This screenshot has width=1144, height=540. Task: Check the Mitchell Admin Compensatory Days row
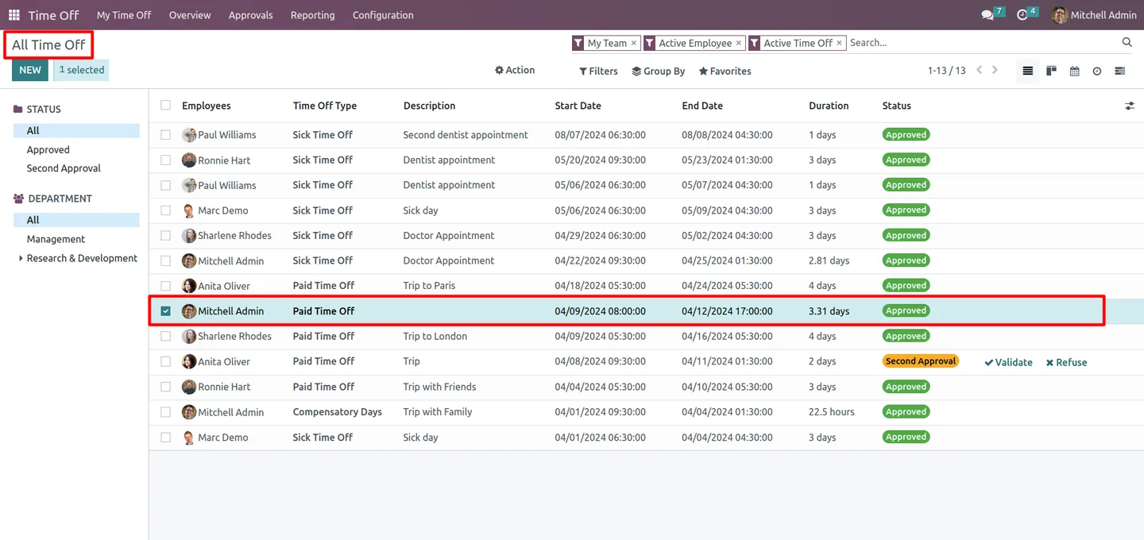(x=165, y=412)
